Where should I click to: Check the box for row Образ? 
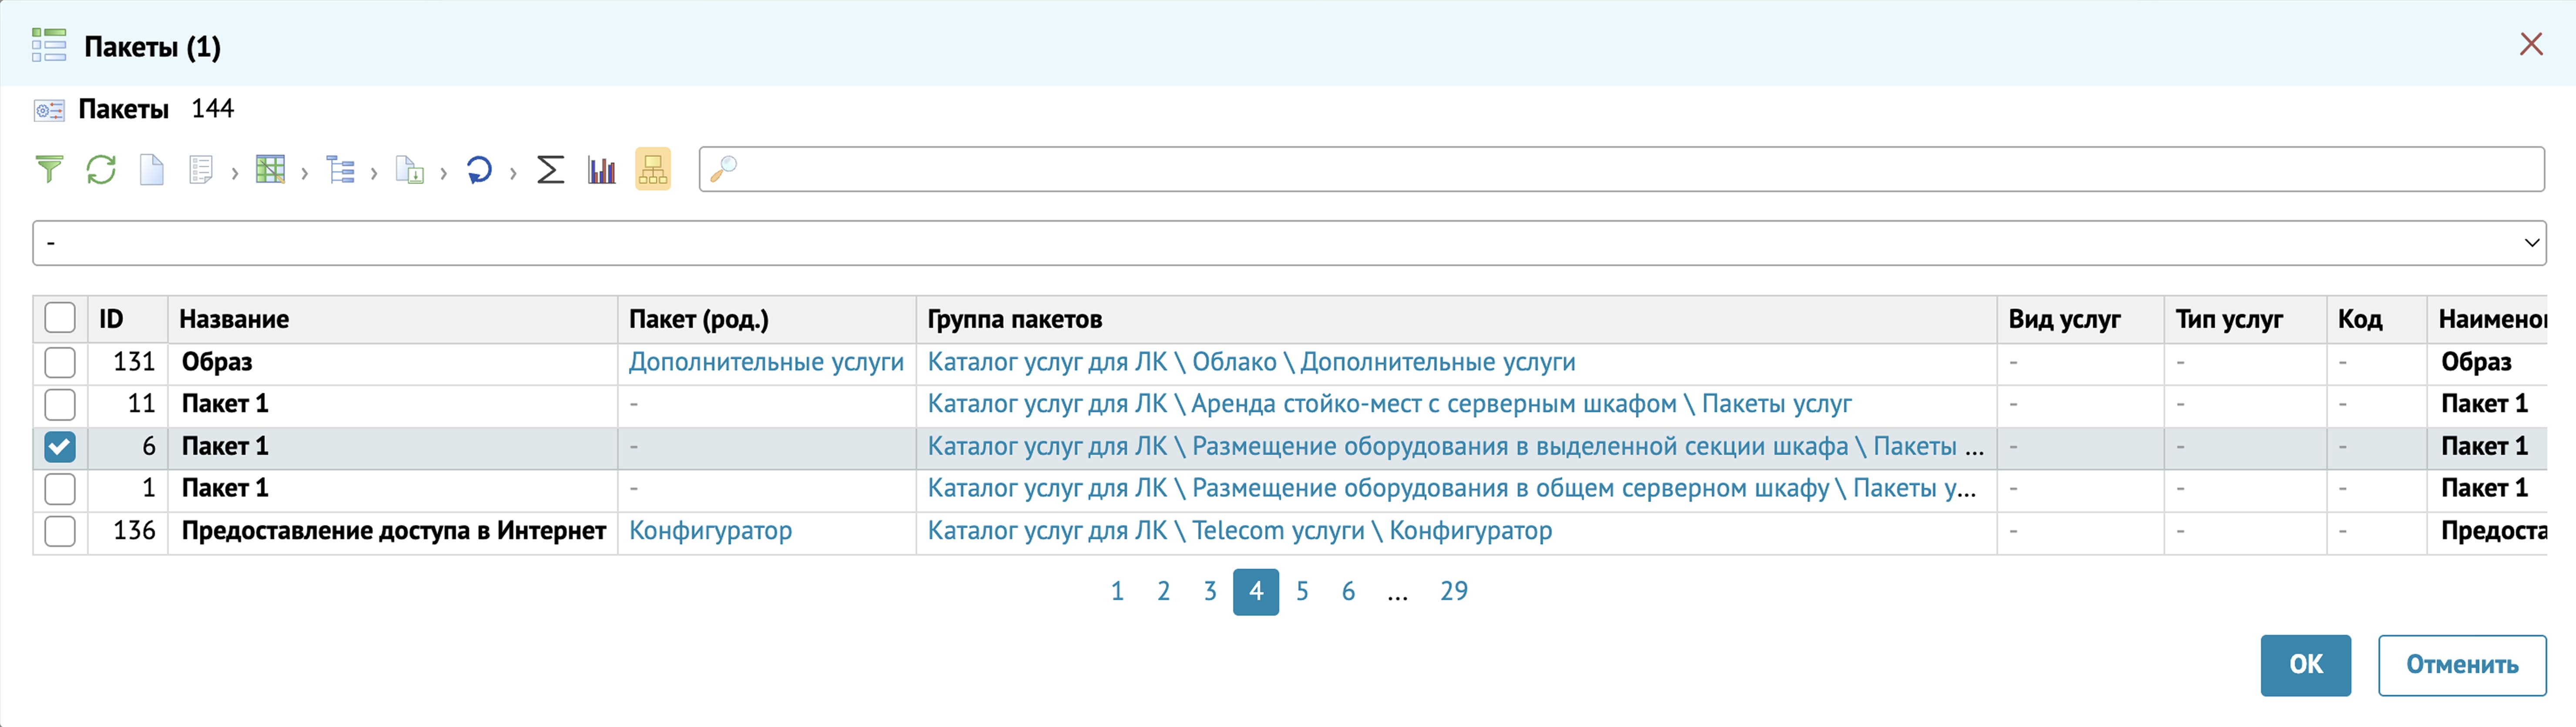pyautogui.click(x=60, y=363)
